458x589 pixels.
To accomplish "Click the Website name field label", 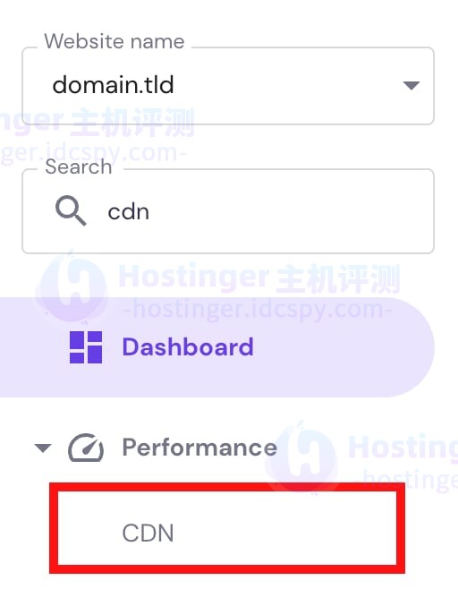I will pyautogui.click(x=114, y=41).
